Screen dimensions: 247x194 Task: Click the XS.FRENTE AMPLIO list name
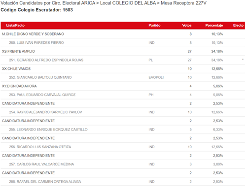(18, 51)
